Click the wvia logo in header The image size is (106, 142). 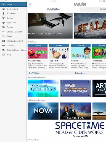click(x=80, y=4)
